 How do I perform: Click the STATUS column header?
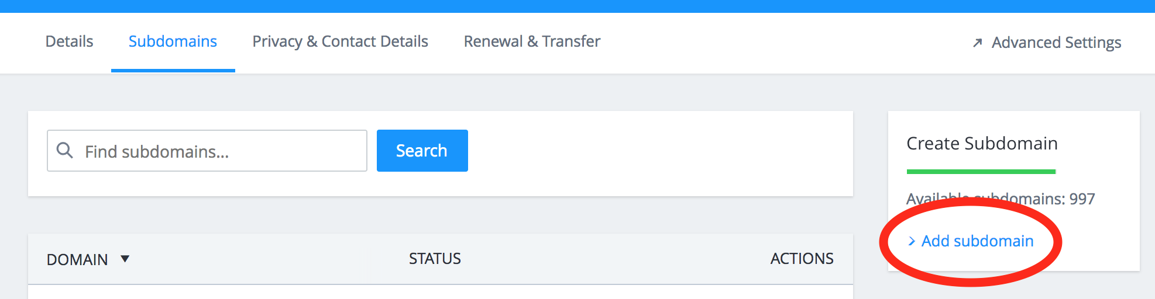tap(435, 259)
